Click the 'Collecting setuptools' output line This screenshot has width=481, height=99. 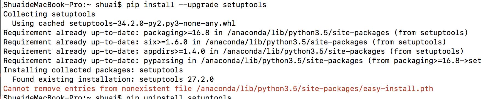(49, 14)
